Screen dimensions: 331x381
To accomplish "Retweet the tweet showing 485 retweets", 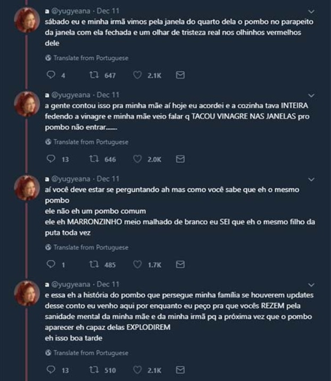I will coord(94,264).
